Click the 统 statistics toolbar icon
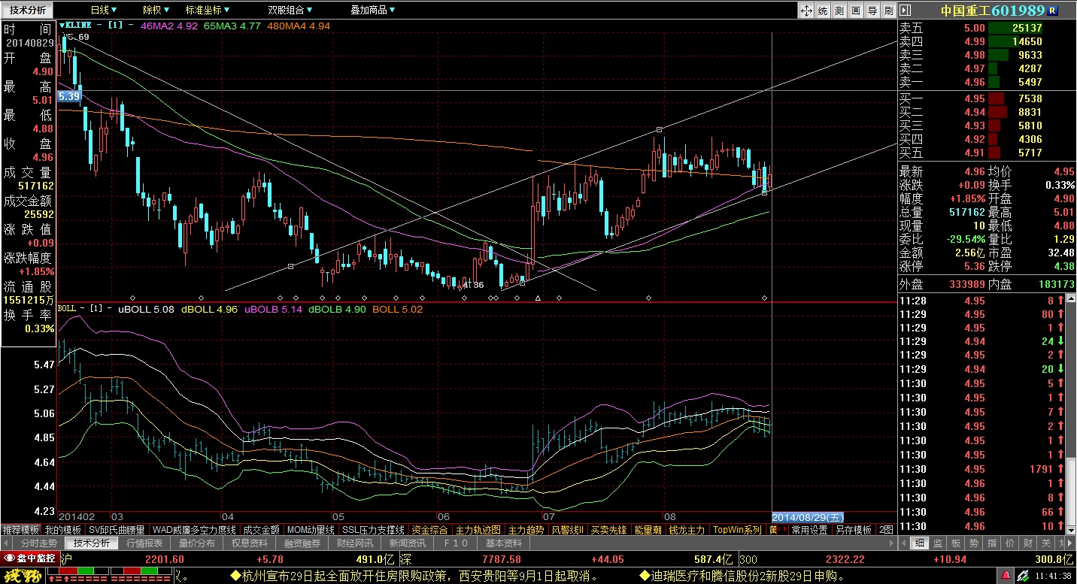Image resolution: width=1077 pixels, height=584 pixels. coord(823,11)
